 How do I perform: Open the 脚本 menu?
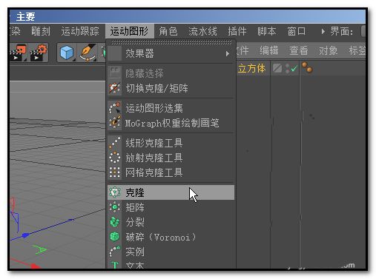pyautogui.click(x=266, y=31)
